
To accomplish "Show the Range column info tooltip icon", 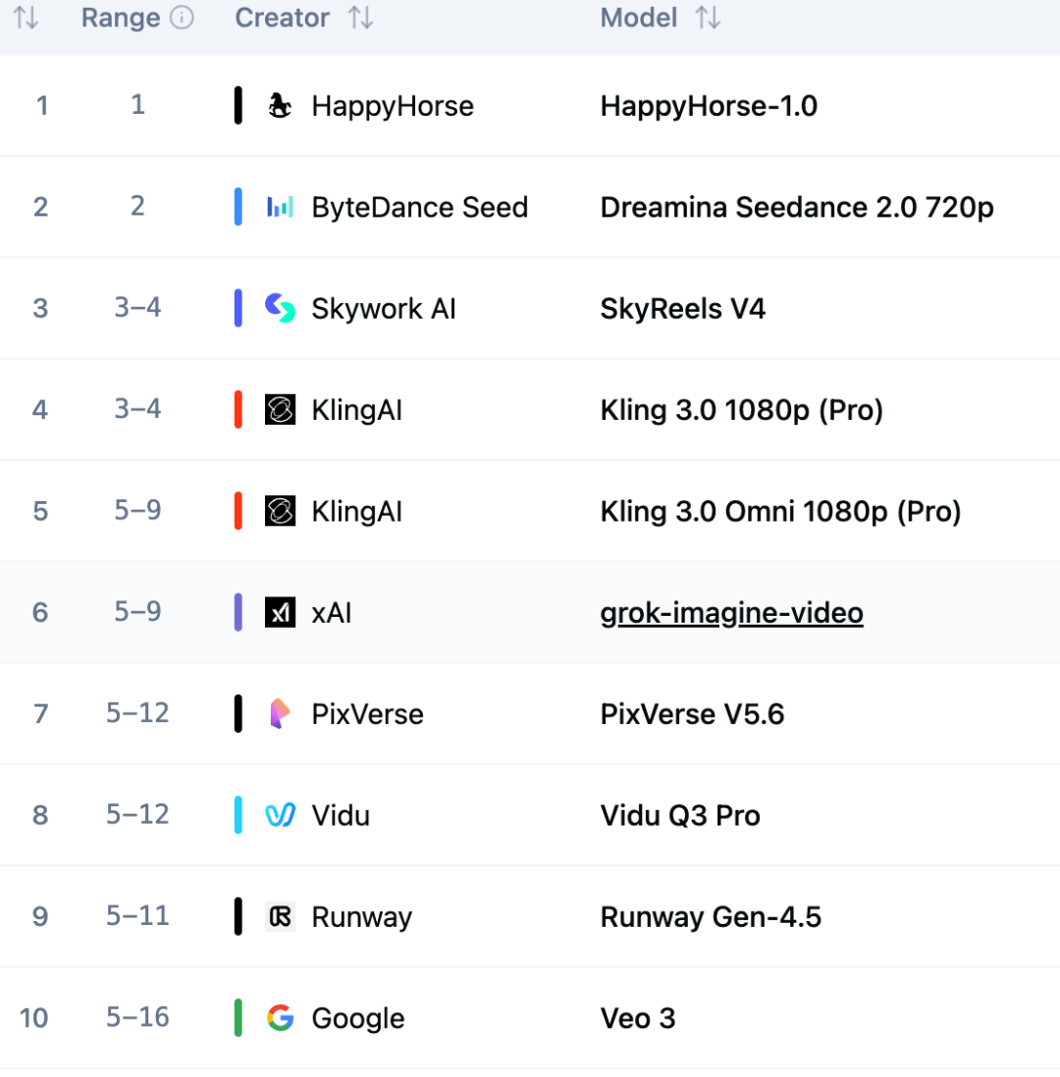I will pos(182,19).
